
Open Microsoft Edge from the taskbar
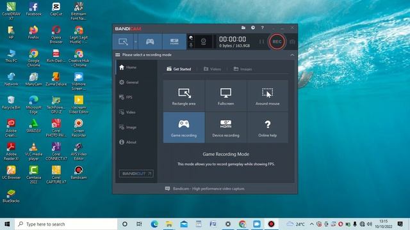154,224
